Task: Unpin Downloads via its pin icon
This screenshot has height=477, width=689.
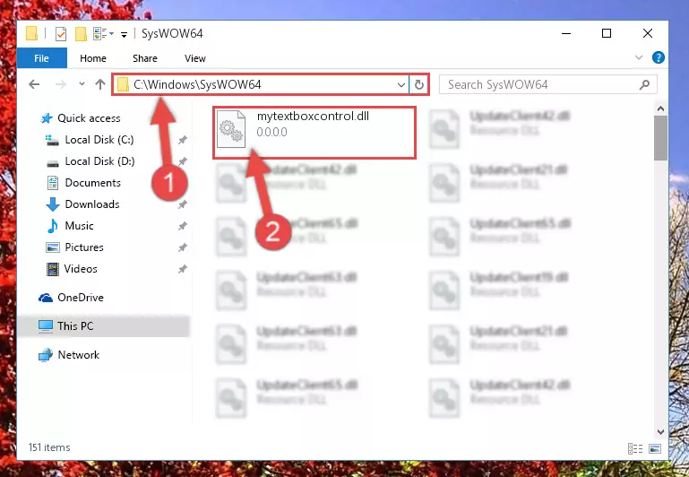Action: coord(183,204)
